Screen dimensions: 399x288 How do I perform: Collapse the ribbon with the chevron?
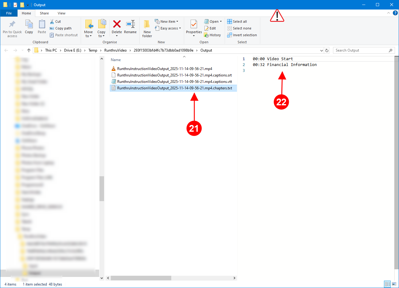click(389, 13)
